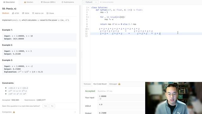Screen dimensions: 202x114
Task: Open the locked Solution tab
Action: coord(29,2)
